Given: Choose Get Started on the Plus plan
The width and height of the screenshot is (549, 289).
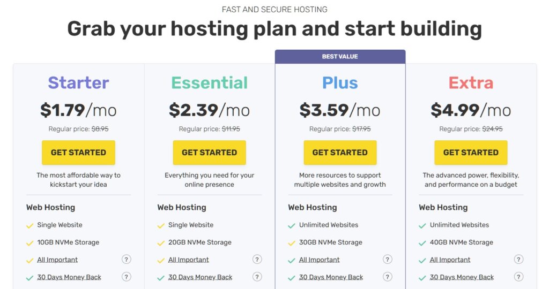Looking at the screenshot, I should click(x=340, y=153).
